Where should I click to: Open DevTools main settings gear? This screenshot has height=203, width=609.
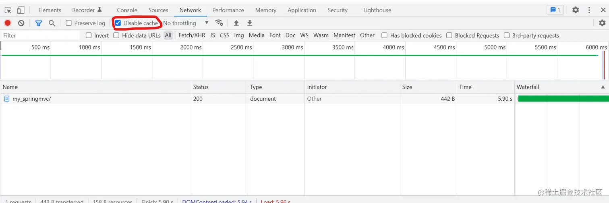click(576, 10)
